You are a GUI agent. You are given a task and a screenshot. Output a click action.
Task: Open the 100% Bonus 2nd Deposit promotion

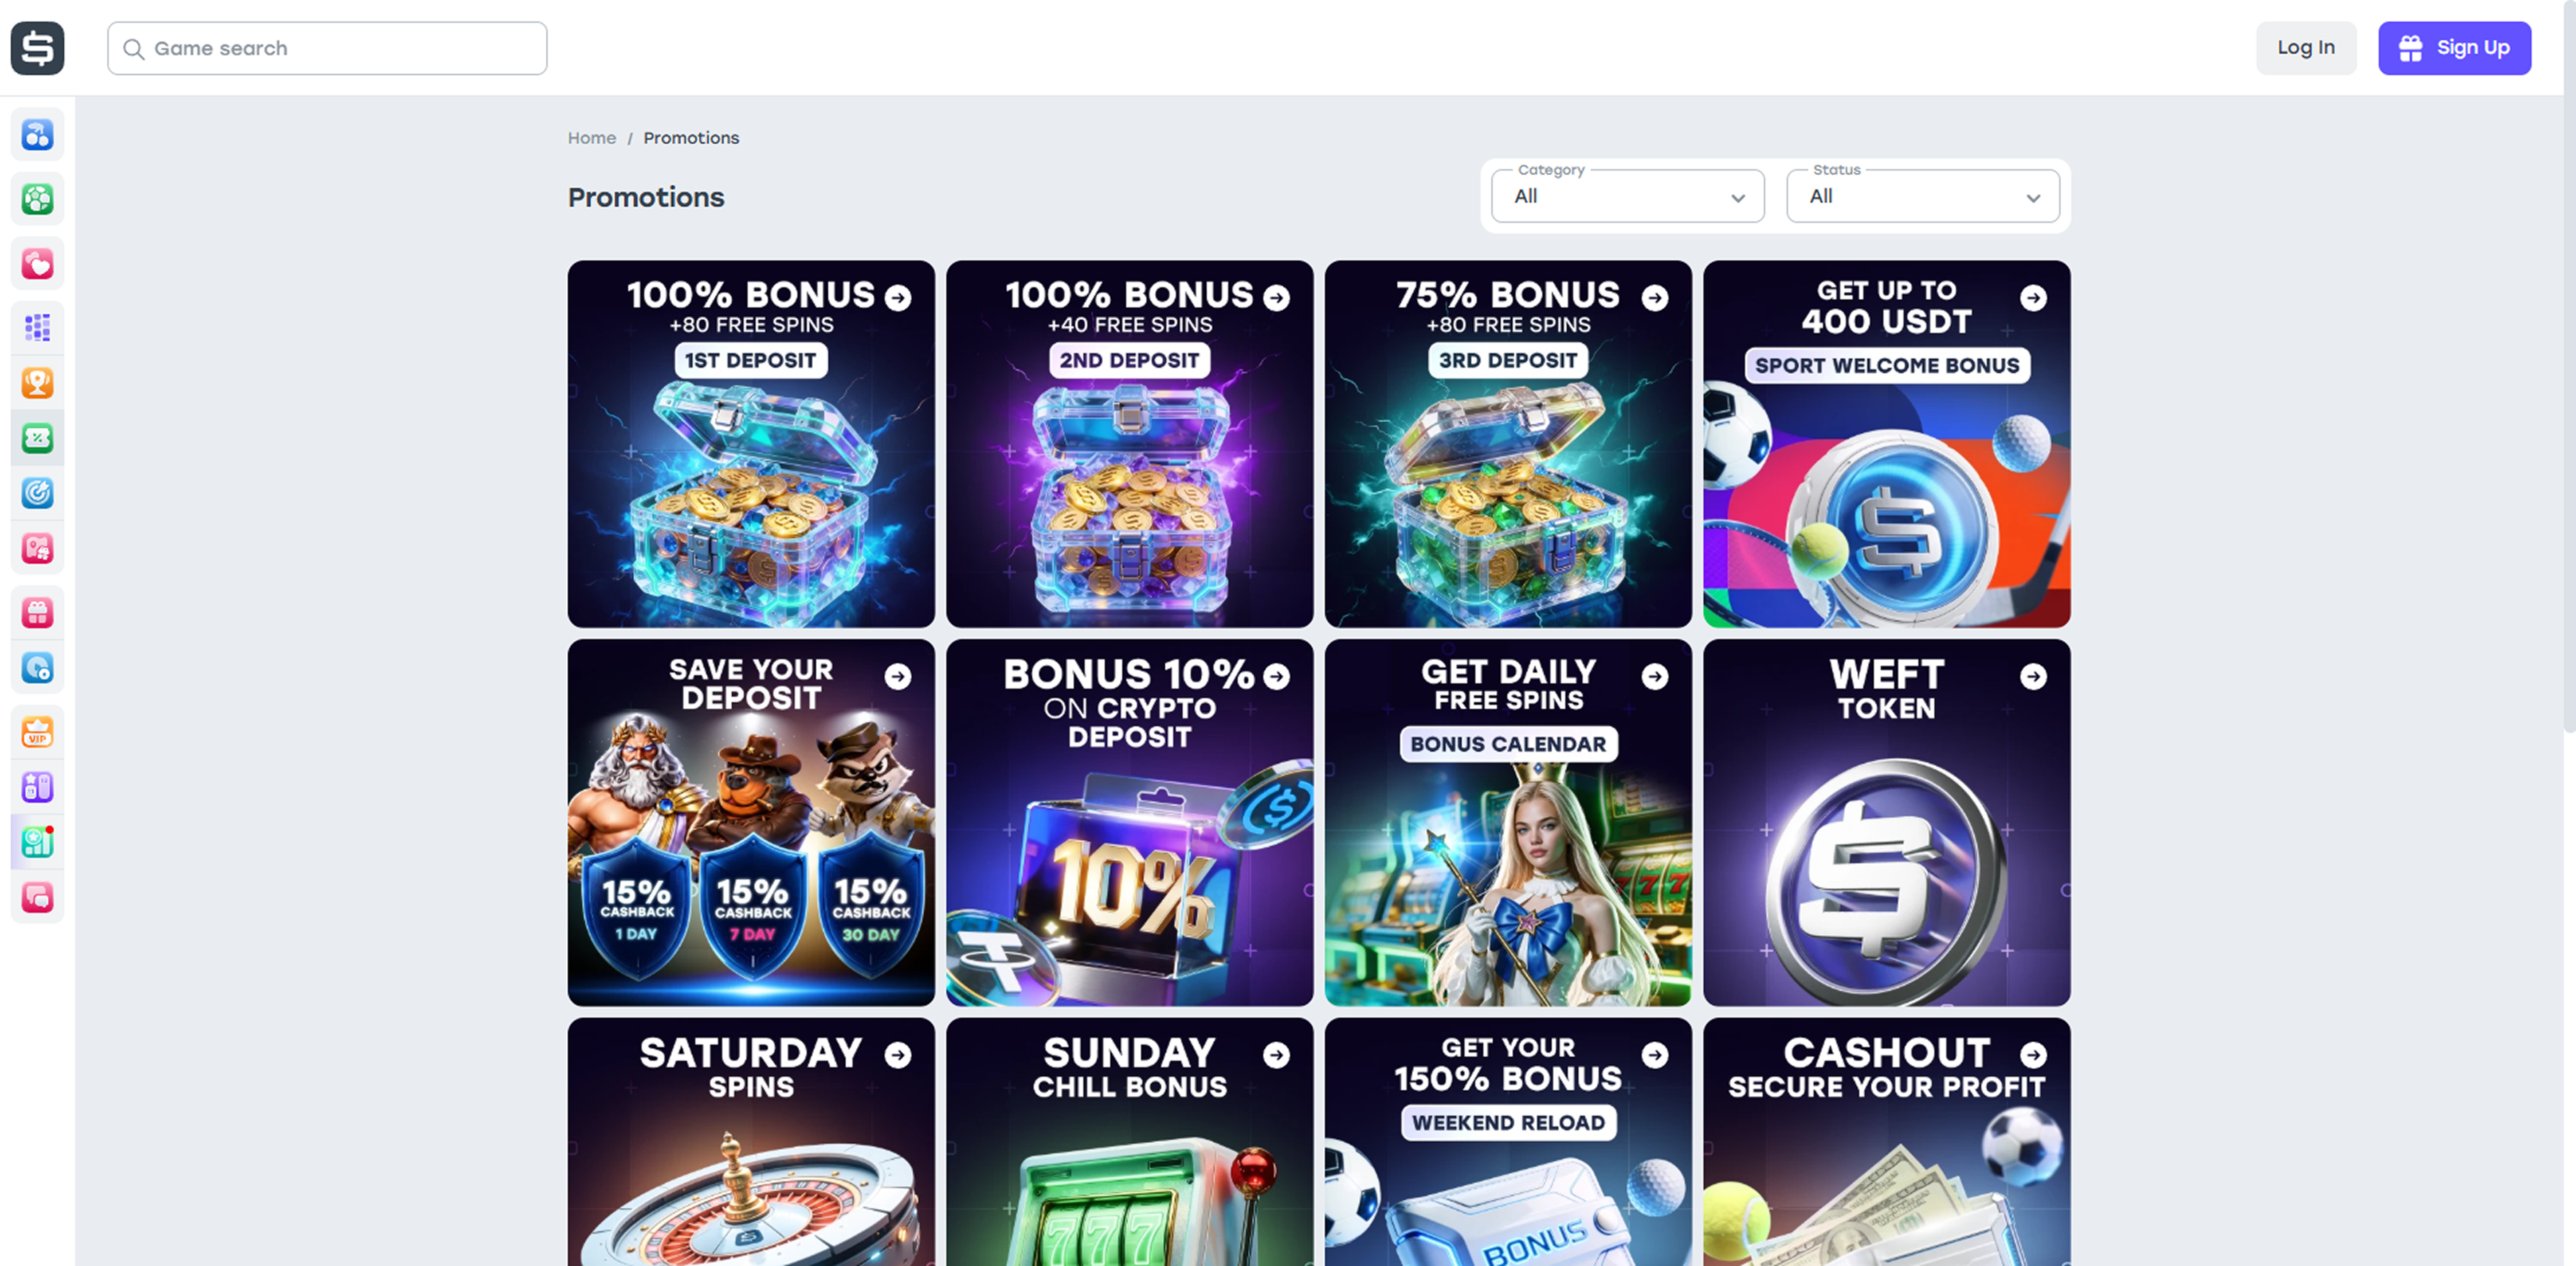point(1130,444)
